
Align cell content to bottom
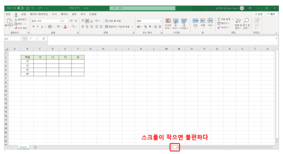click(92, 21)
